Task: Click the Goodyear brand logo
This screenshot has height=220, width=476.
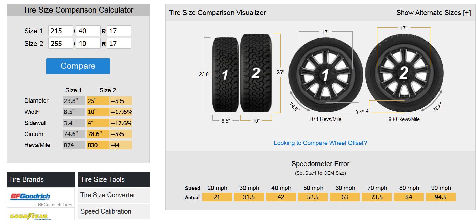Action: 29,216
